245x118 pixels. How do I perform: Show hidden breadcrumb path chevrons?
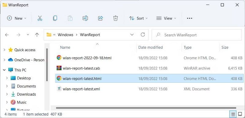pyautogui.click(x=55, y=35)
